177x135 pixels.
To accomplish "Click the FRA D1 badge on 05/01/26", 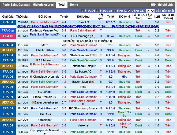I will coord(8,22).
